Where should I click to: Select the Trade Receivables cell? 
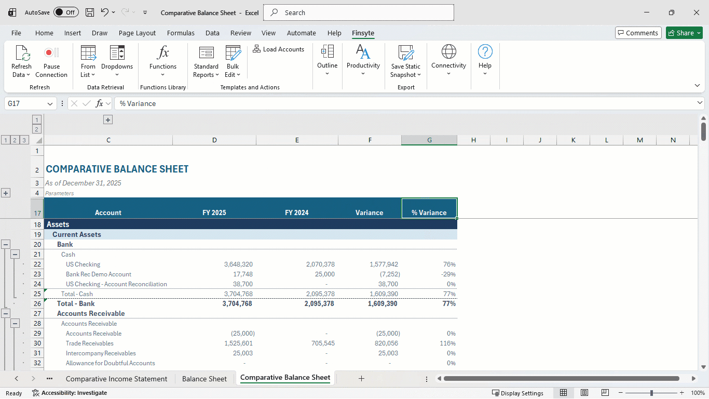(x=108, y=343)
